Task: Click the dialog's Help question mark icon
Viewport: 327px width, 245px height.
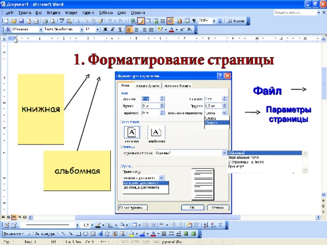Action: 220,76
